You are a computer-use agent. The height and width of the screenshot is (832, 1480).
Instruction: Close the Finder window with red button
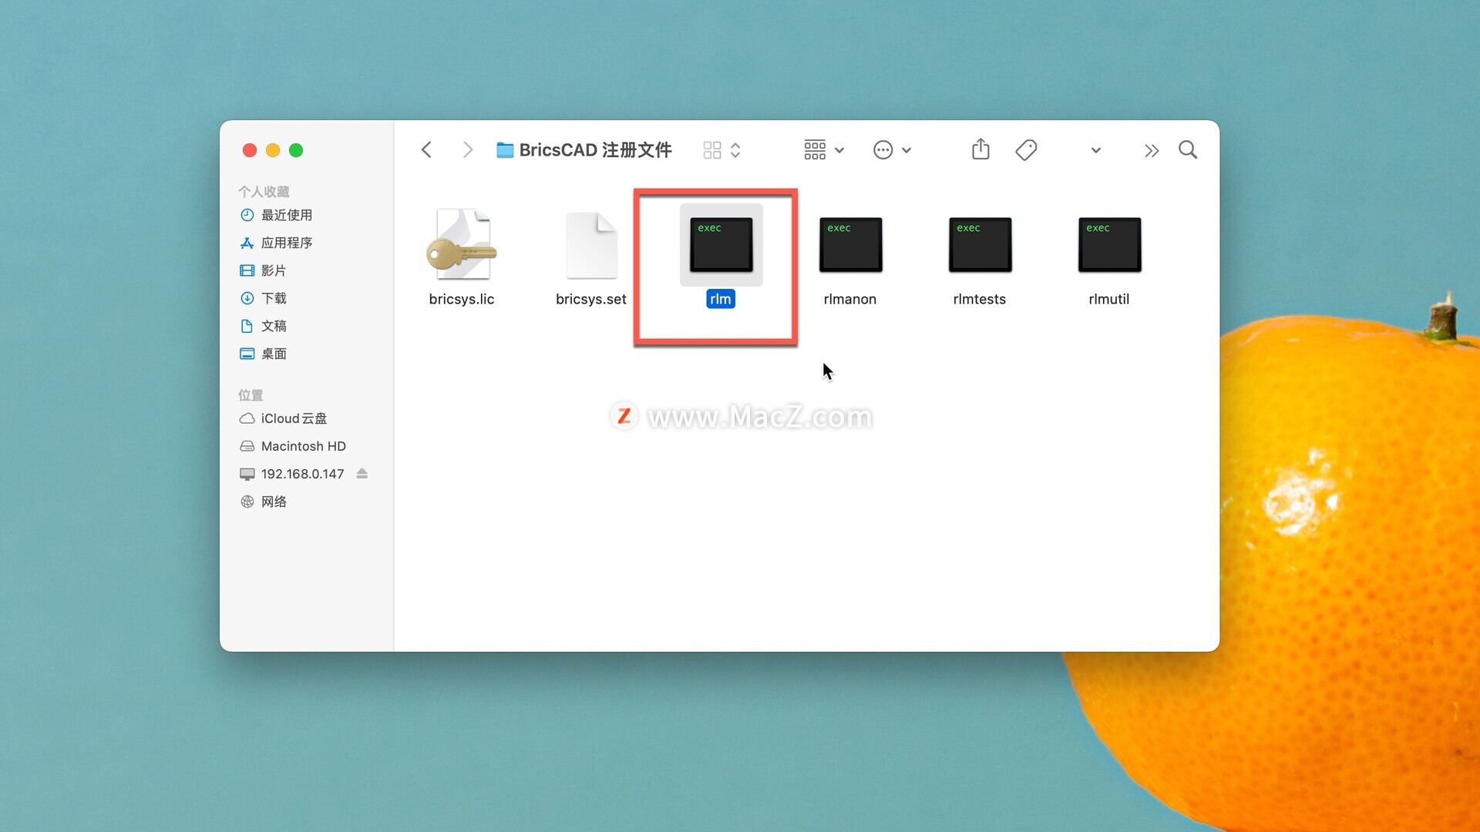point(250,150)
